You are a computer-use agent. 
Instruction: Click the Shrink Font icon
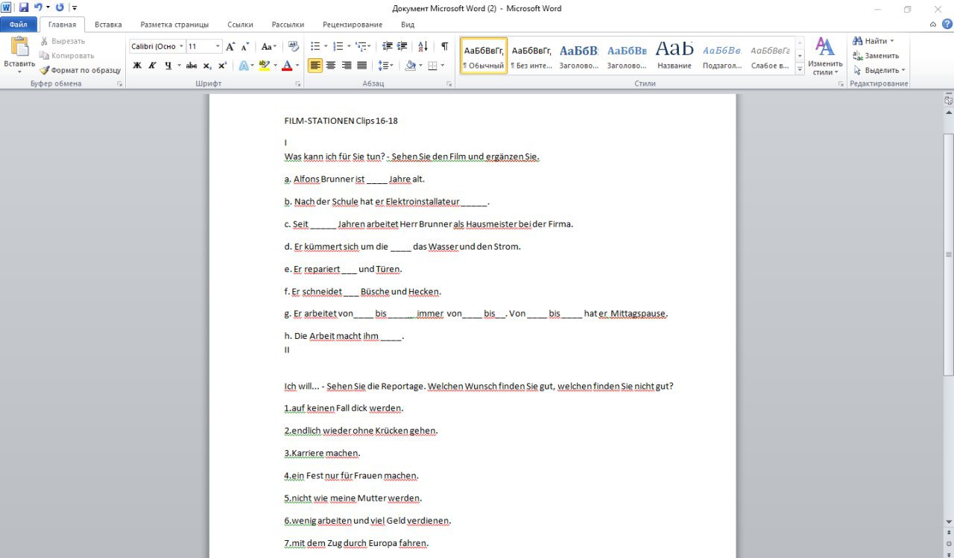click(x=245, y=46)
